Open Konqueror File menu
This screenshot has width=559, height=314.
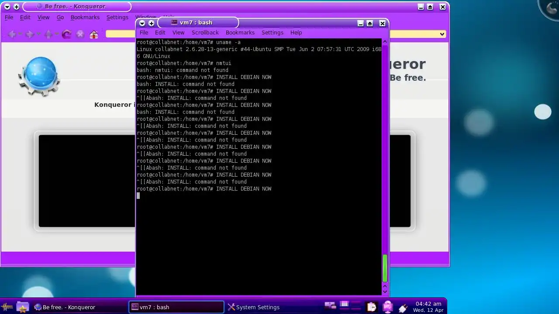(9, 17)
